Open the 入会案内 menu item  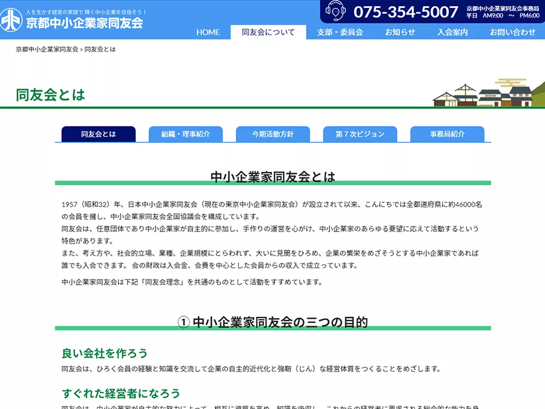[x=452, y=32]
